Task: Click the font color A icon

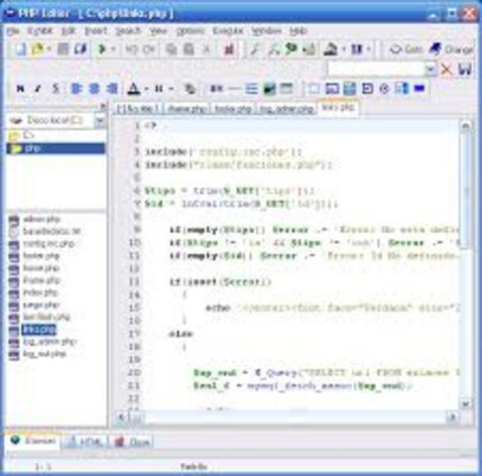Action: point(134,88)
